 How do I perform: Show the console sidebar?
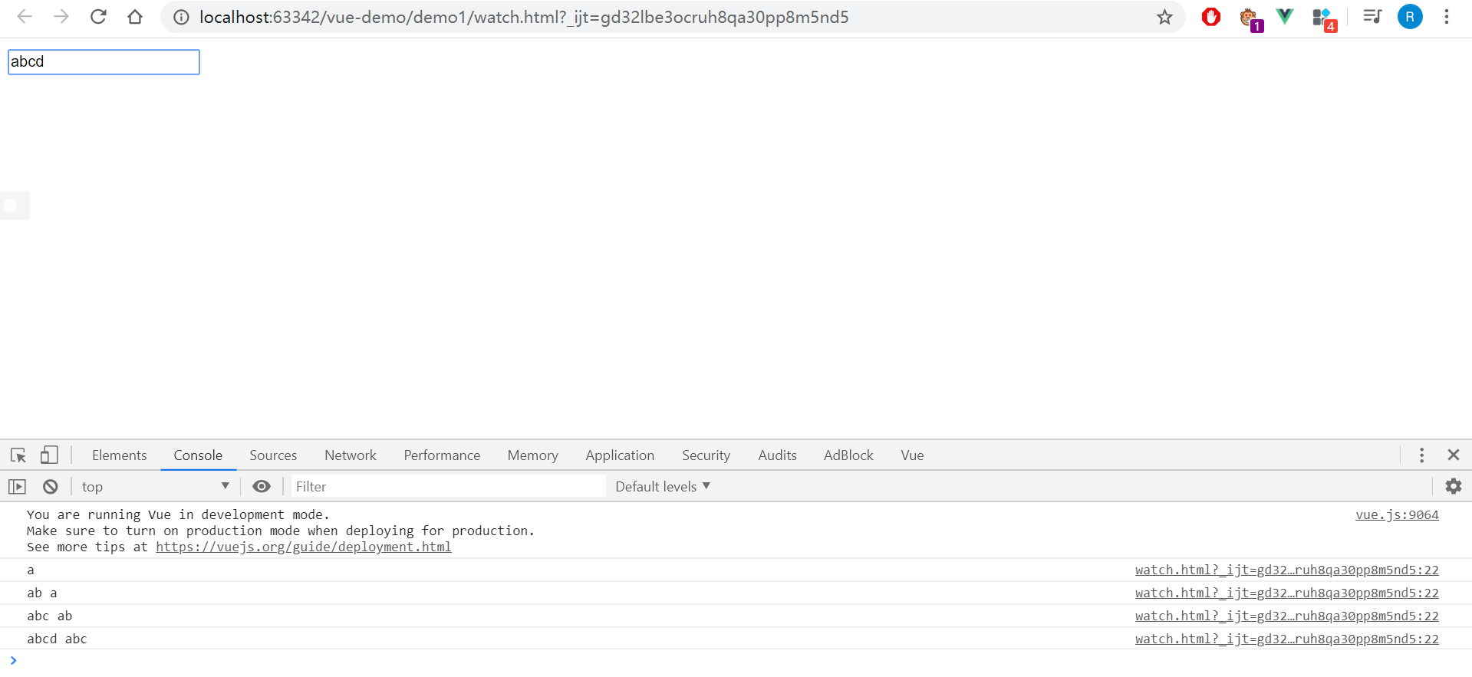tap(18, 486)
